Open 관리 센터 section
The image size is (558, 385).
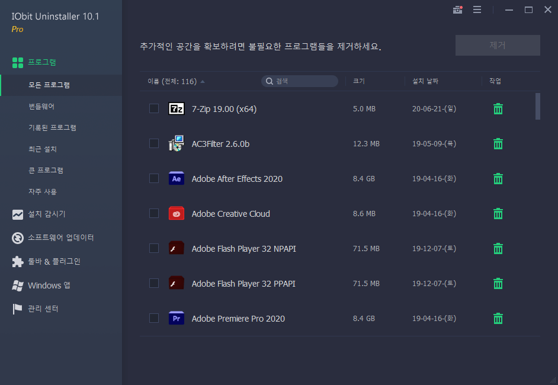coord(43,309)
